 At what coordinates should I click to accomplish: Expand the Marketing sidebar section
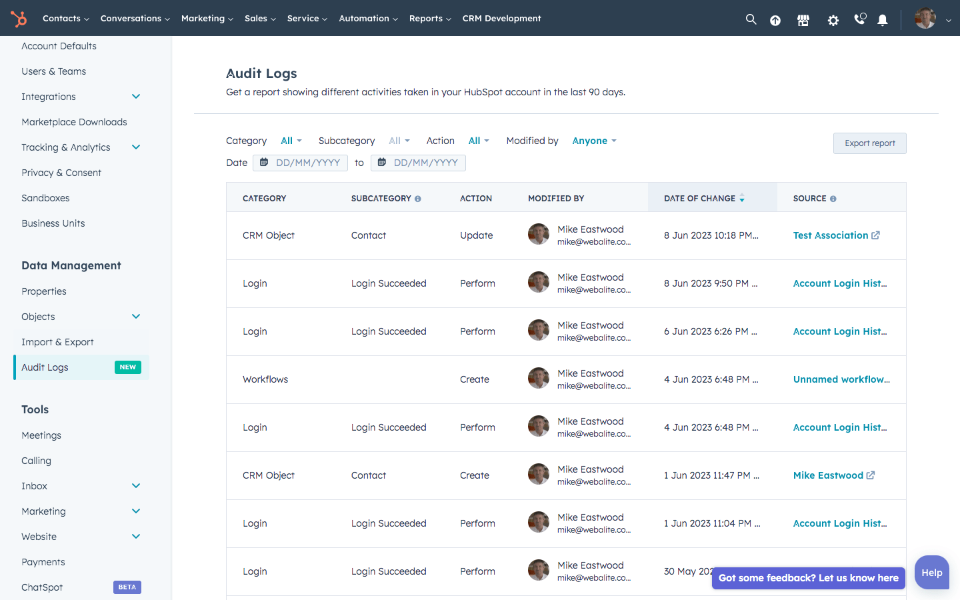[136, 511]
